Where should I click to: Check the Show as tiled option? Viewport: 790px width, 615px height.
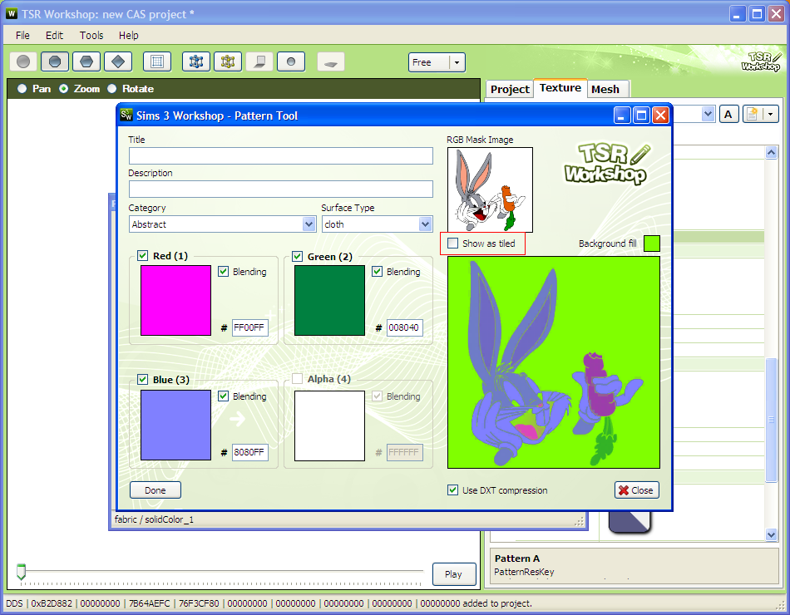coord(453,244)
